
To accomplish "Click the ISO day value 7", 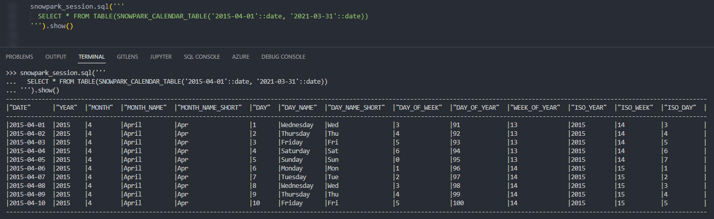I will tap(665, 159).
